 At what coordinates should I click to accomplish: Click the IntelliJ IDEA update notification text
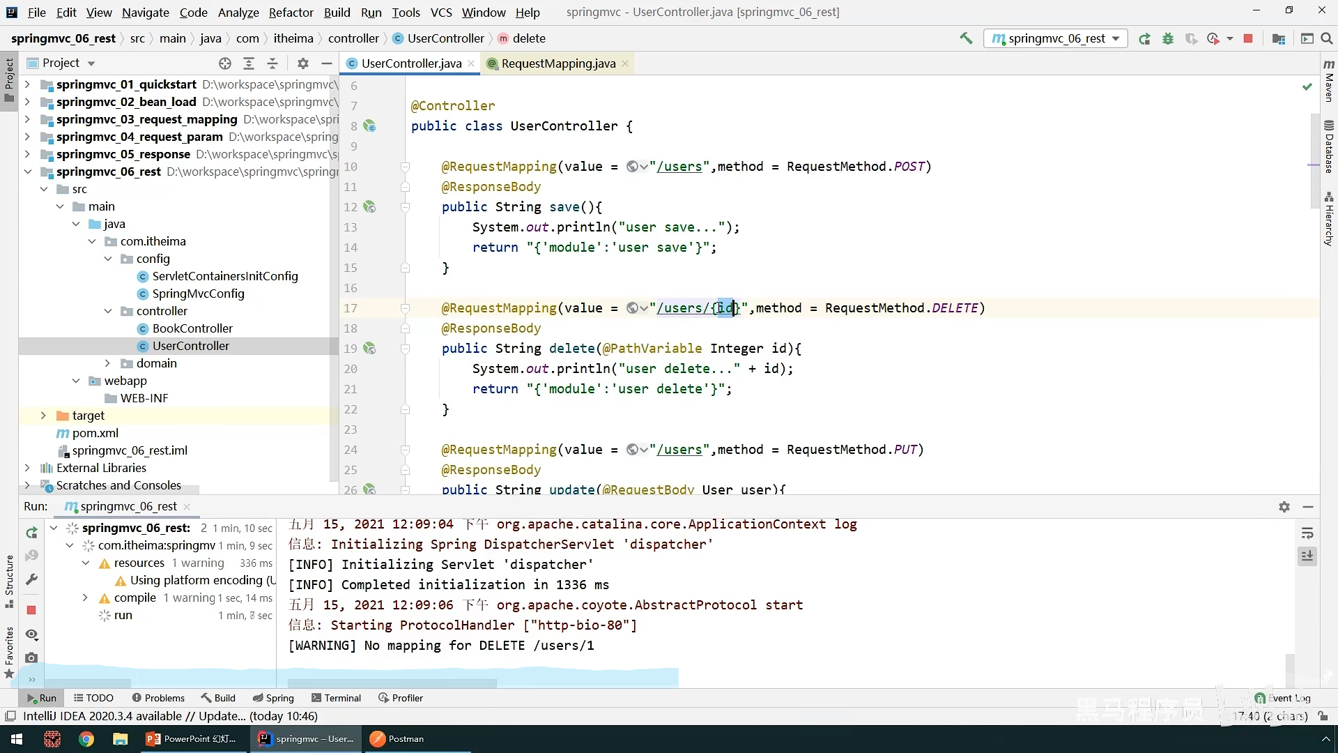pos(170,716)
